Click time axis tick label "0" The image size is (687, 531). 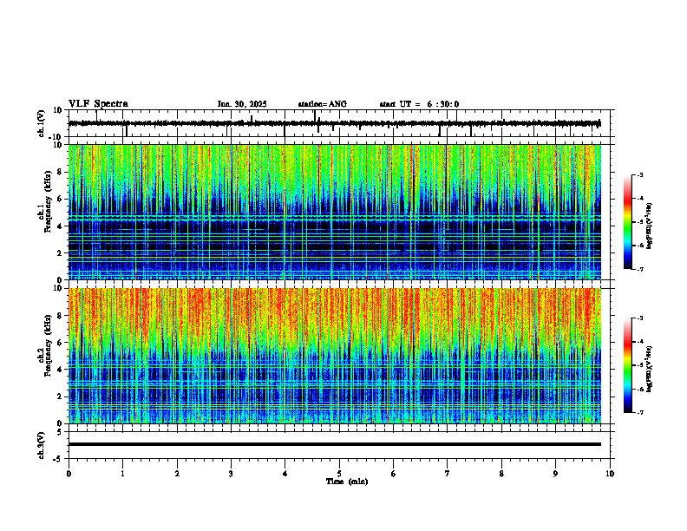coord(69,474)
